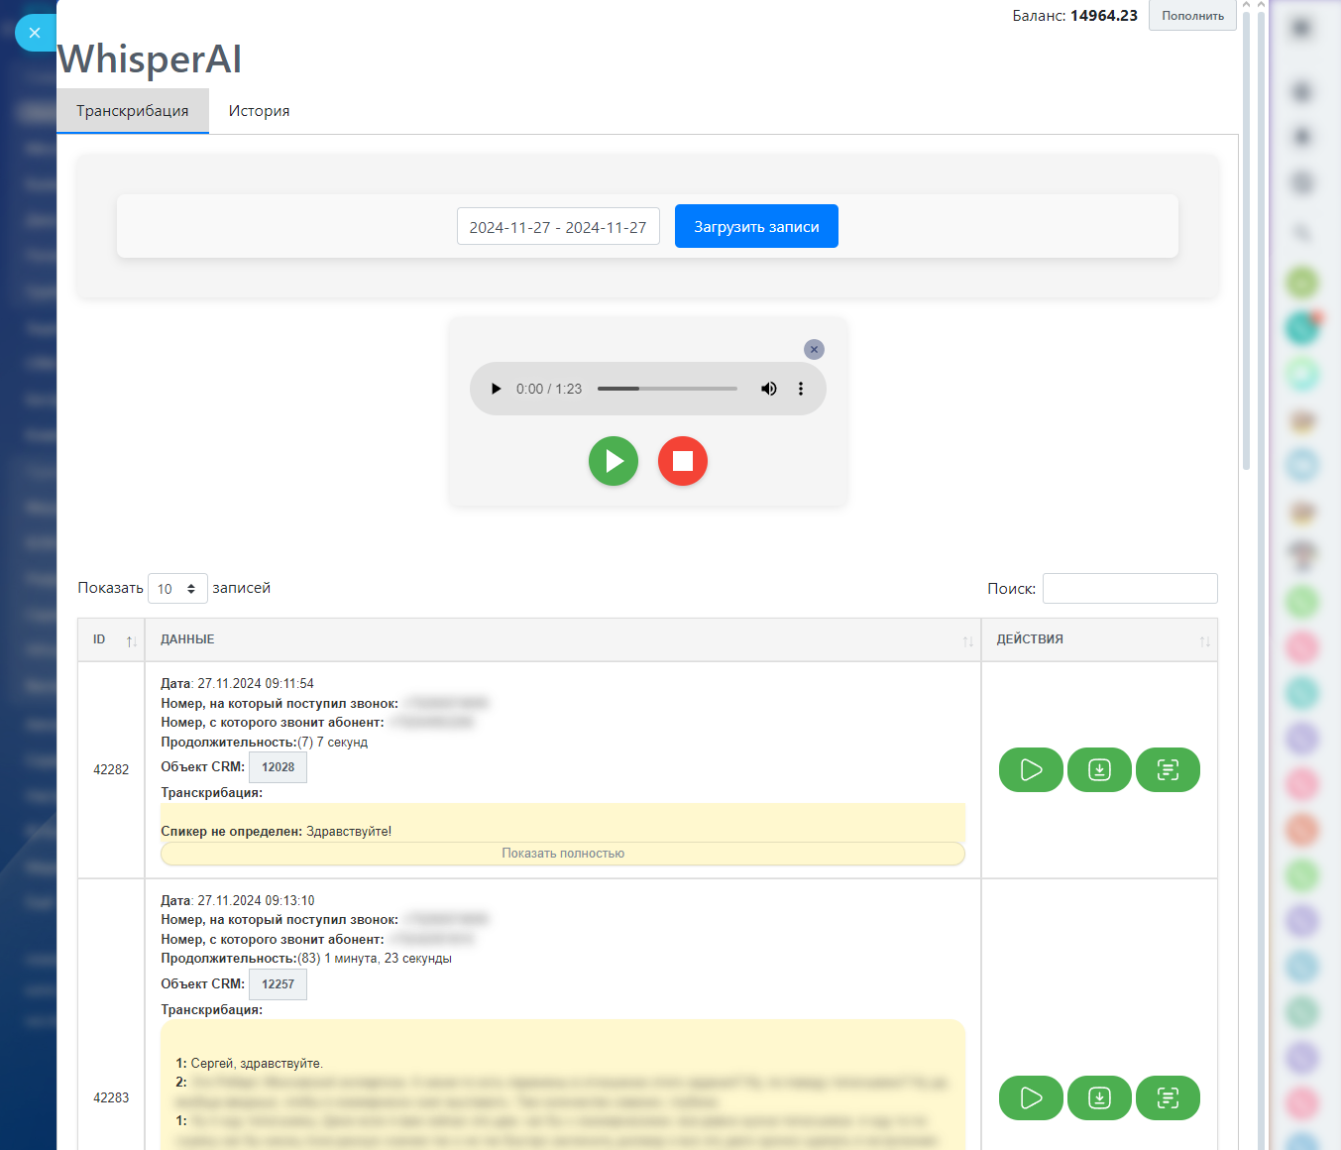This screenshot has height=1150, width=1341.
Task: Click the ID cell 42282
Action: click(x=111, y=769)
